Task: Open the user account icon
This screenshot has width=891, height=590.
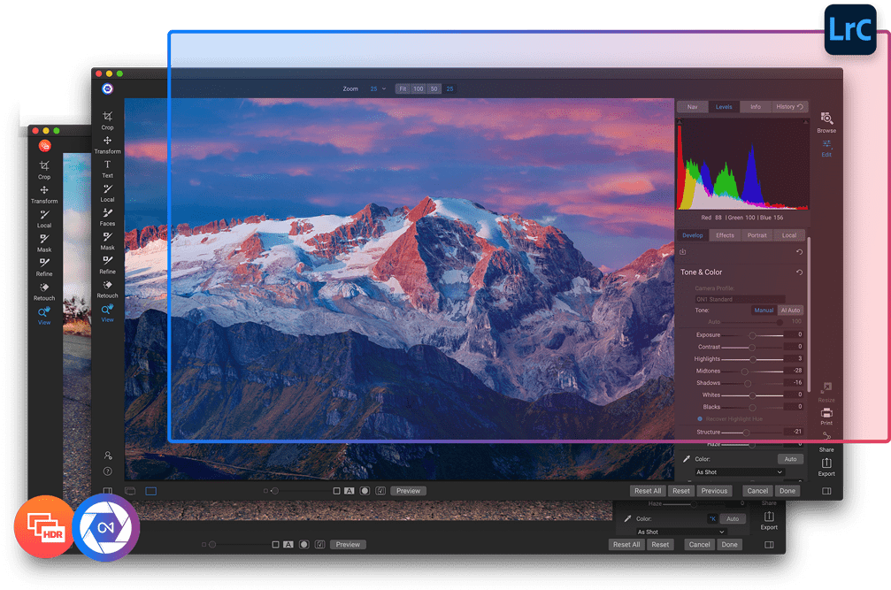Action: [108, 456]
